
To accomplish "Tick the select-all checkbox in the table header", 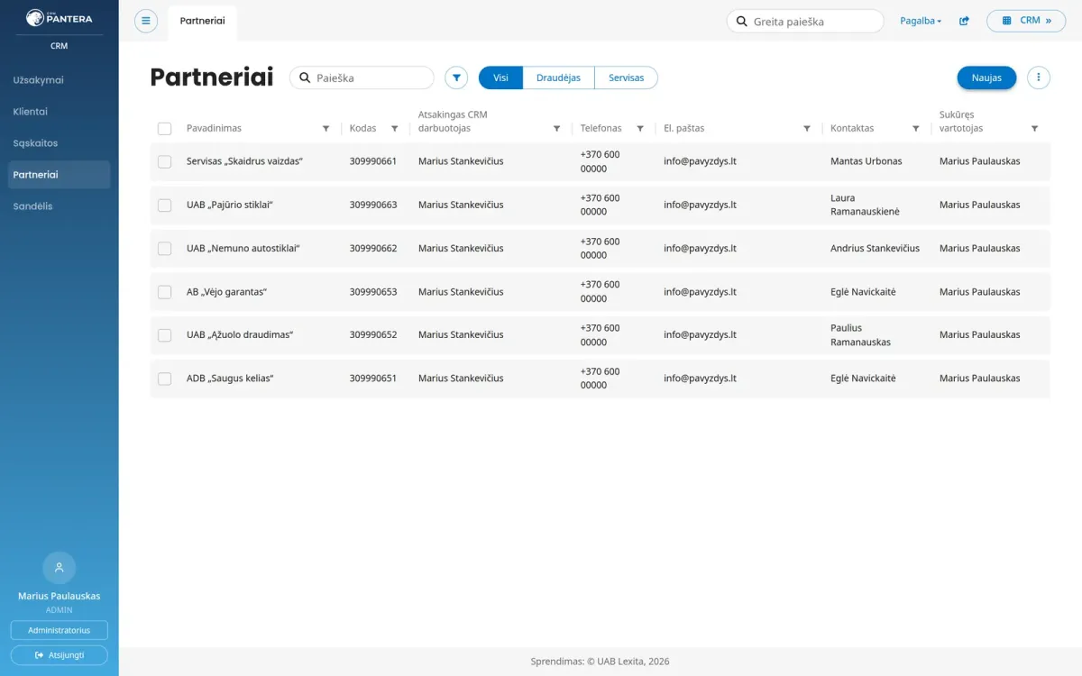I will pyautogui.click(x=164, y=129).
